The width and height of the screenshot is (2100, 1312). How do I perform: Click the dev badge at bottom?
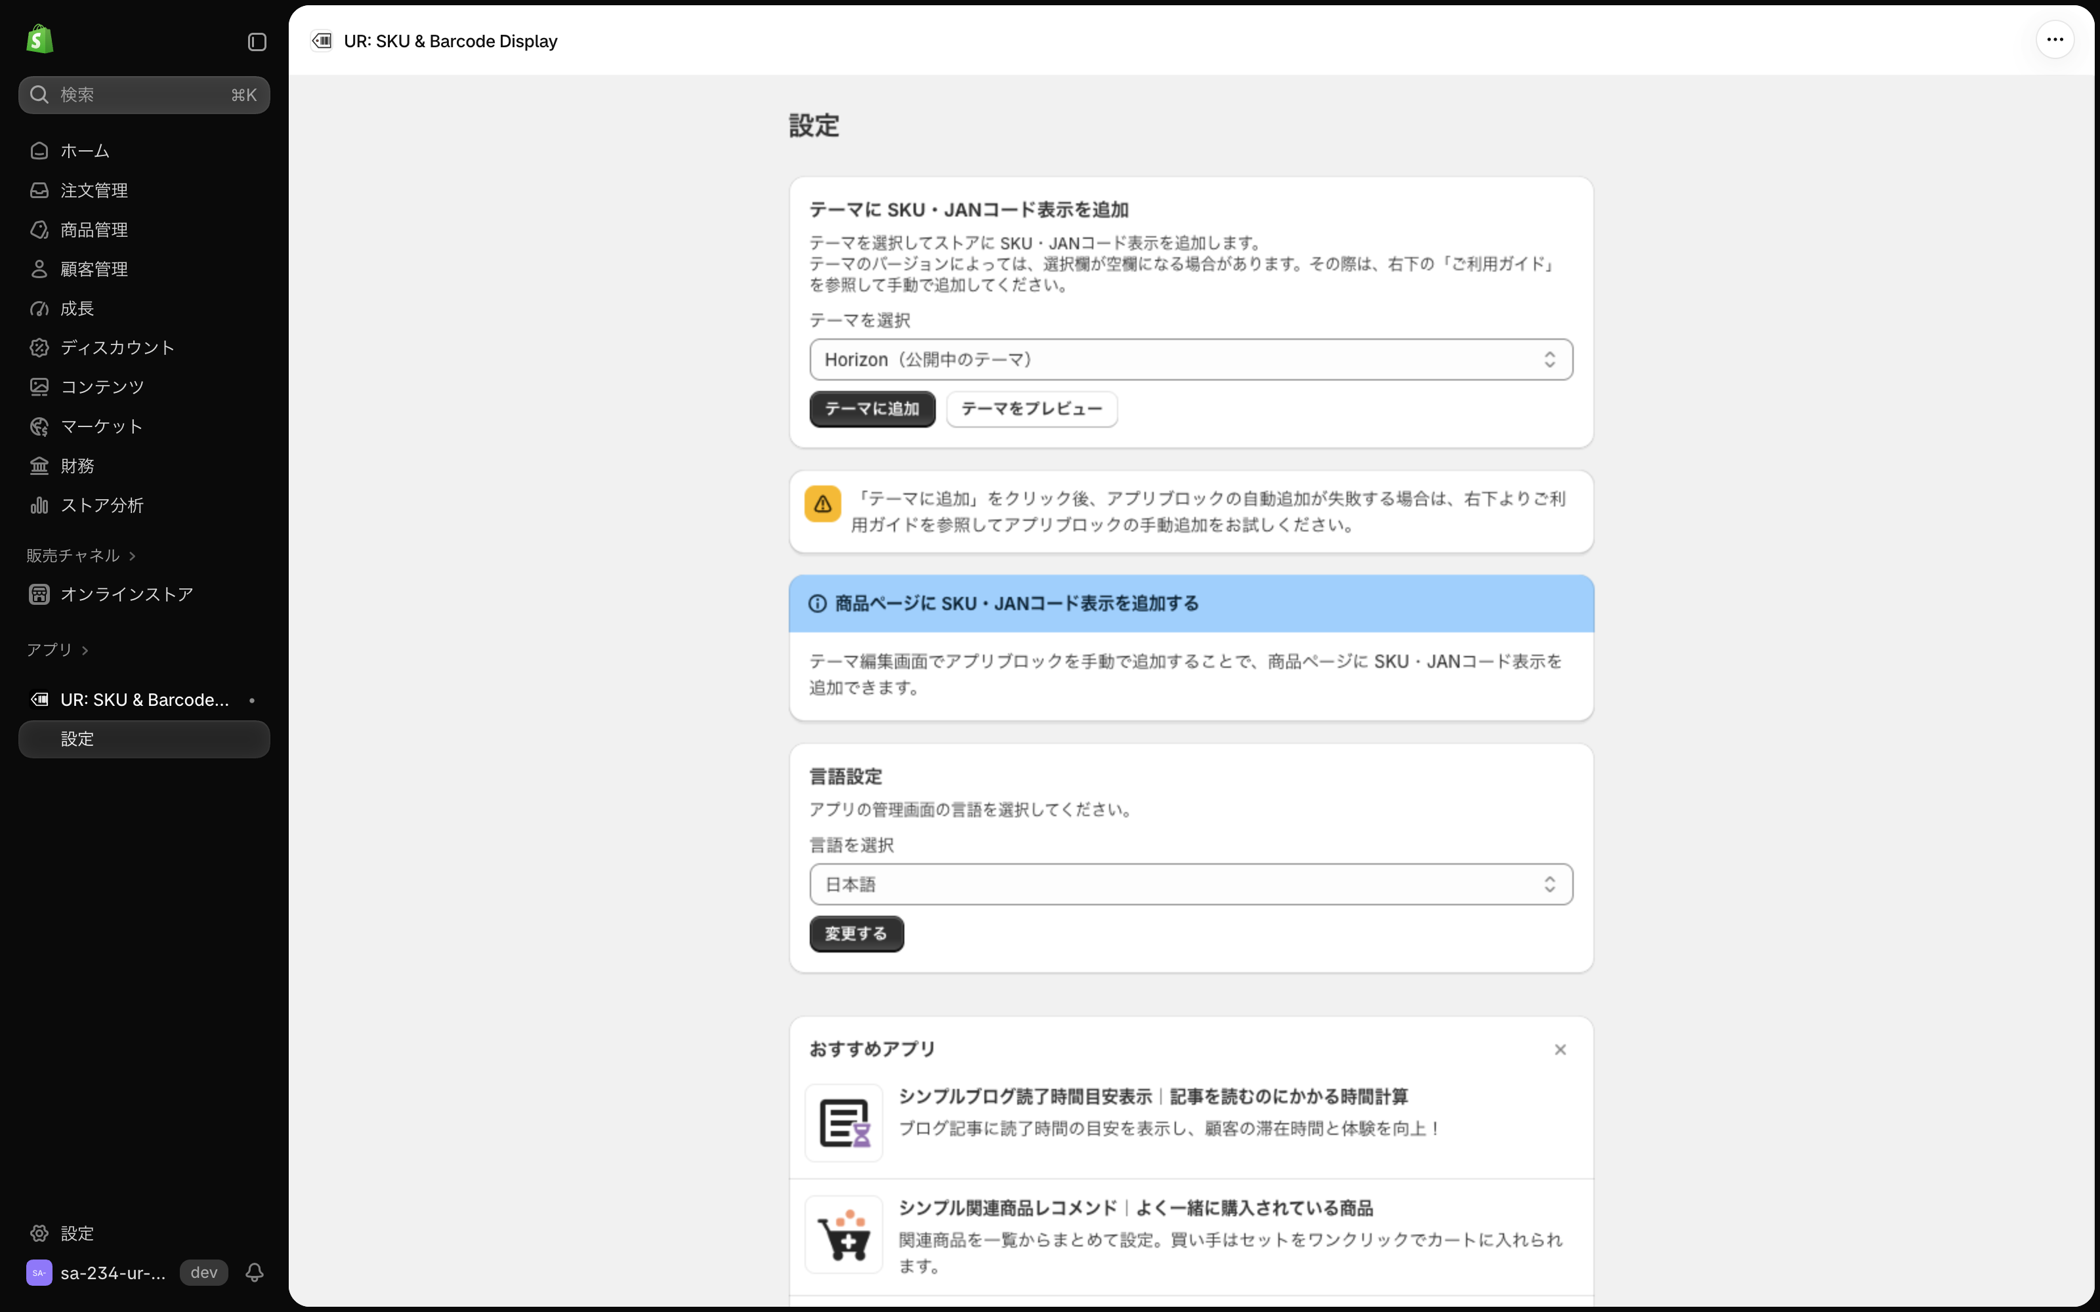[x=204, y=1273]
